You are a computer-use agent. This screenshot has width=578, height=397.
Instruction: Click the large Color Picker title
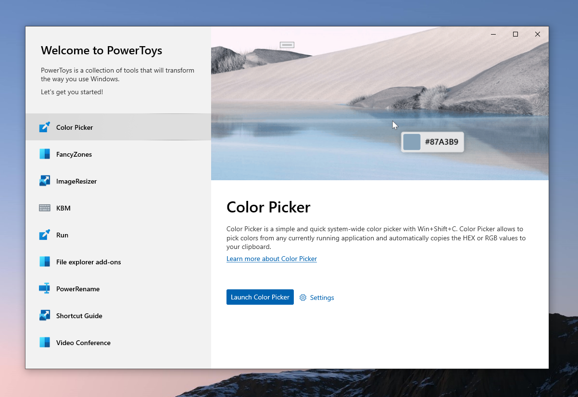coord(268,207)
